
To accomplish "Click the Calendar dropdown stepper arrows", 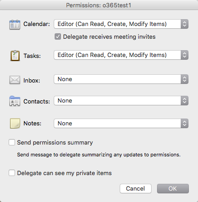I will tap(184, 24).
